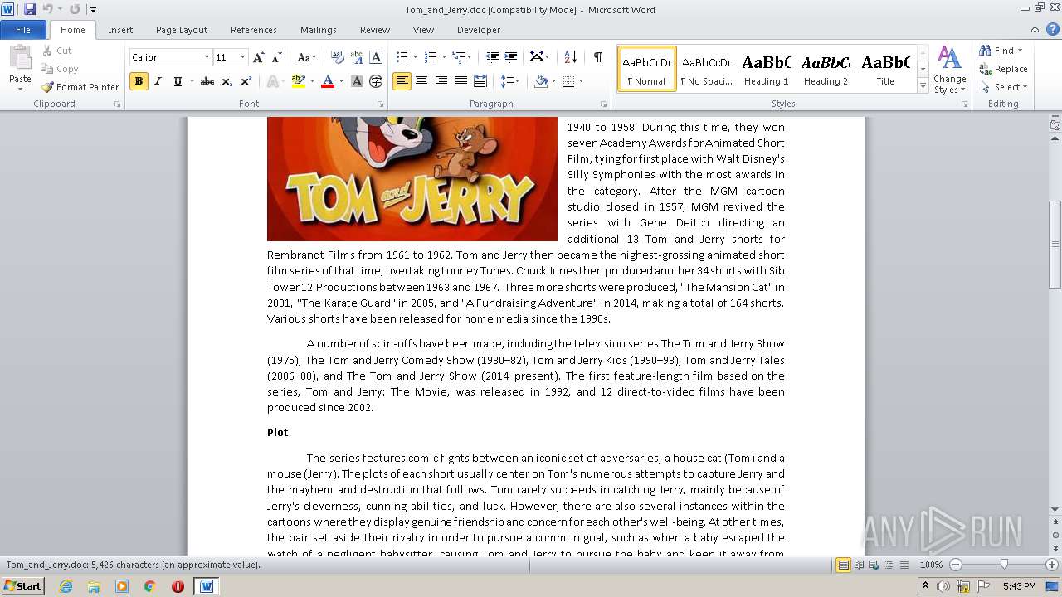Open the File tab
The image size is (1062, 597).
click(23, 30)
